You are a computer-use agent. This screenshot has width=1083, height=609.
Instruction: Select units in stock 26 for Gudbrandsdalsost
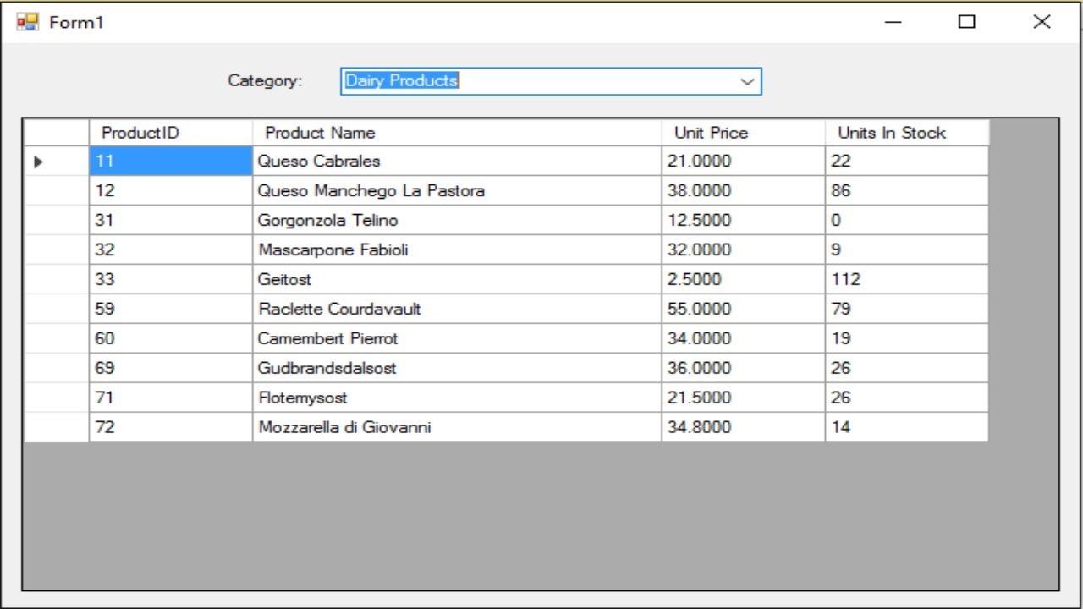point(907,368)
